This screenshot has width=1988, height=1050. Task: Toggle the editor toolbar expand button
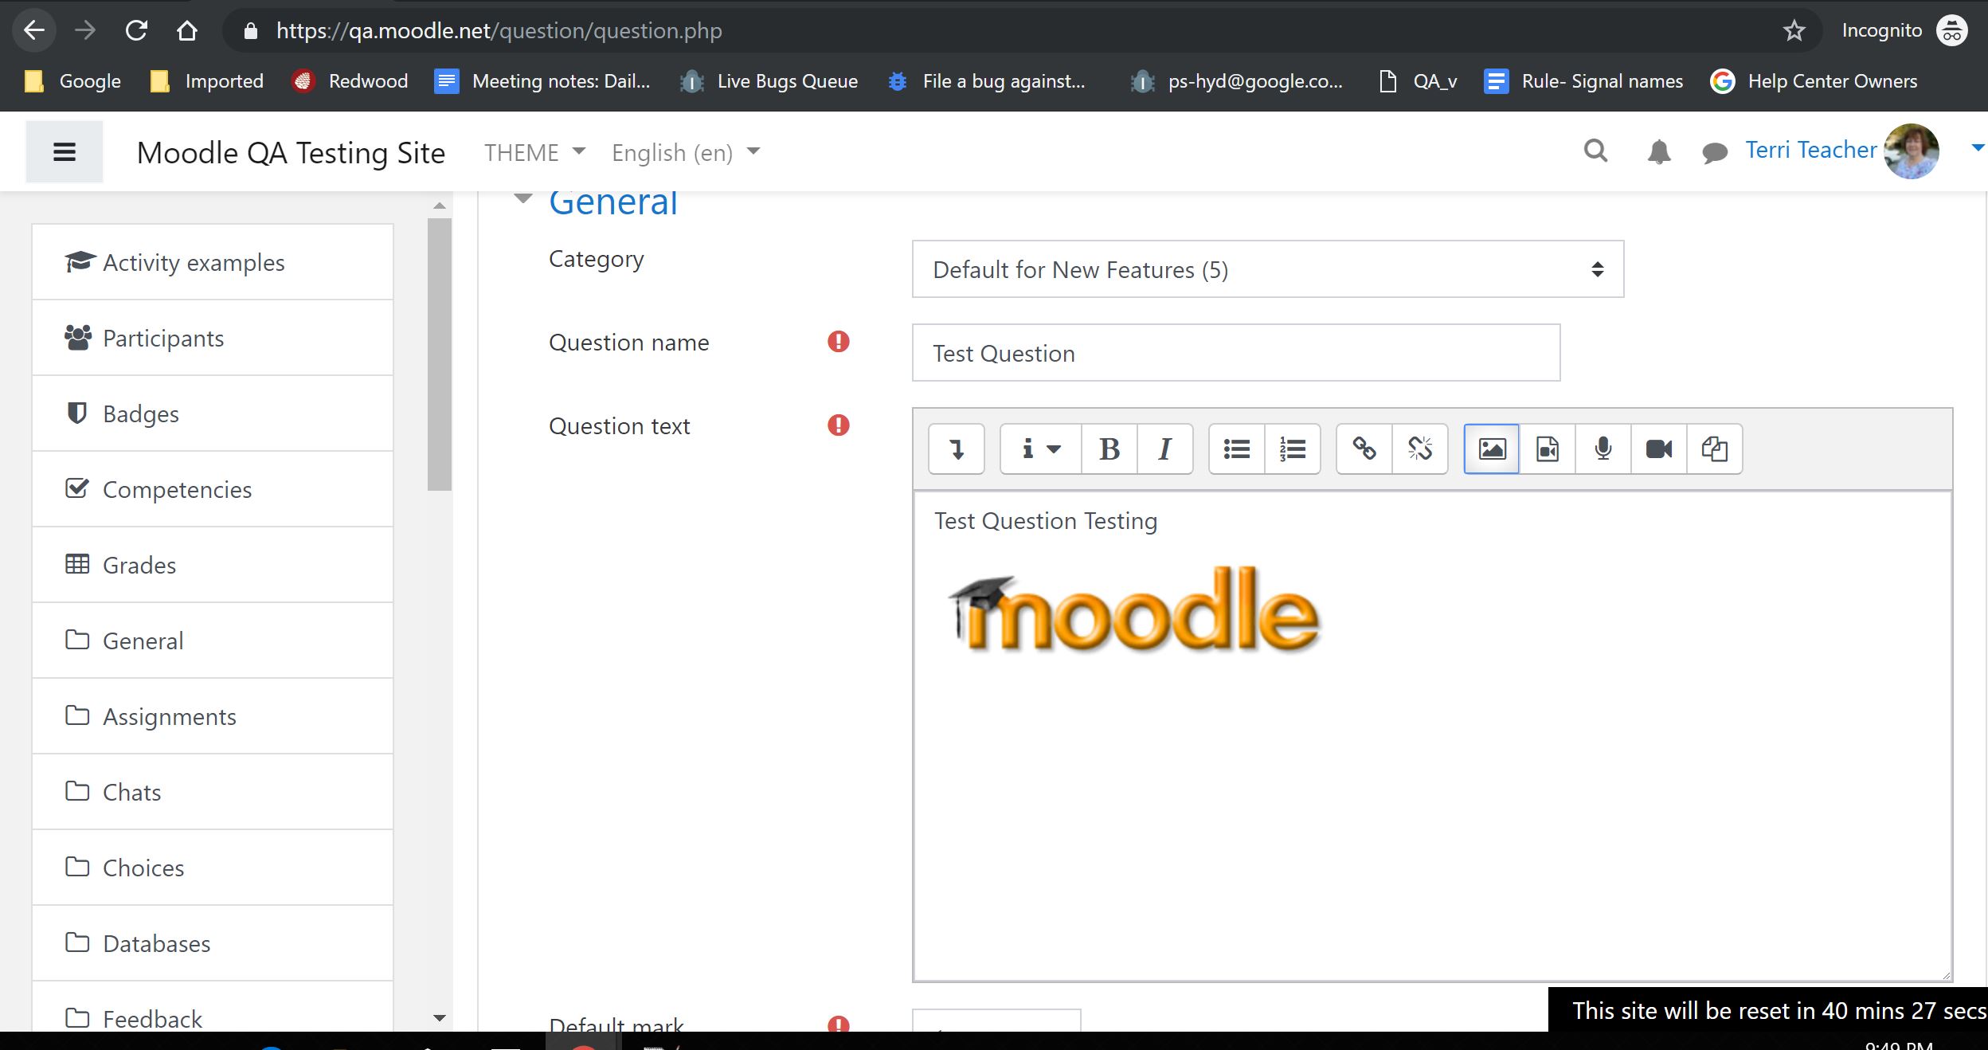957,449
